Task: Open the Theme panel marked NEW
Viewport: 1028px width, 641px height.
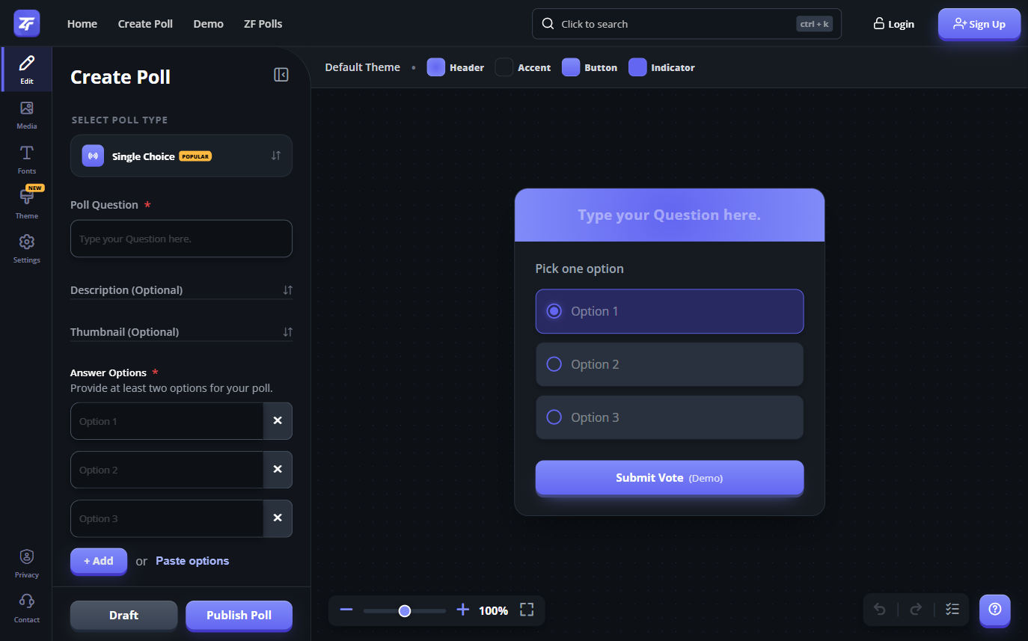Action: (26, 203)
